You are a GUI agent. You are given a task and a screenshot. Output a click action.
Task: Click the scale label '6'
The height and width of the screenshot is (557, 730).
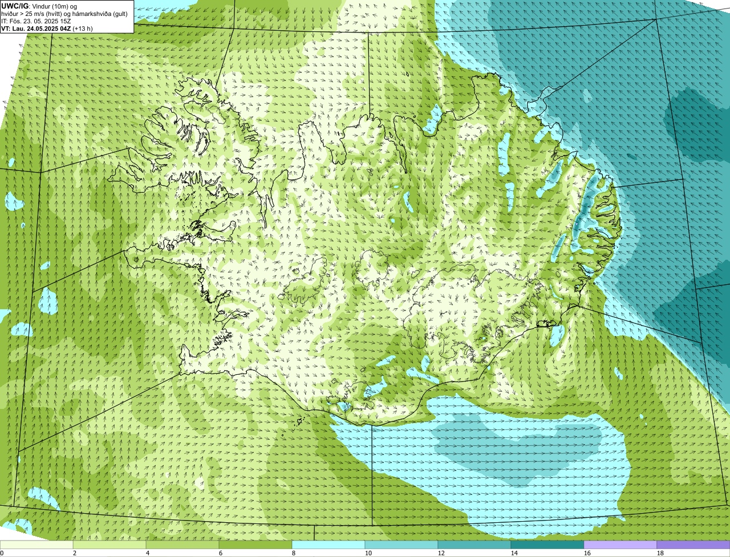click(221, 553)
